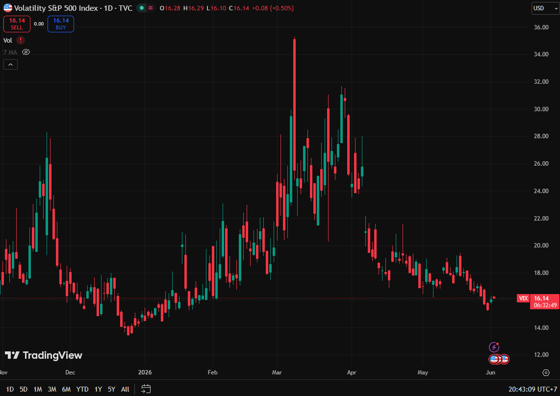
Task: Select the 5D date range
Action: click(24, 389)
